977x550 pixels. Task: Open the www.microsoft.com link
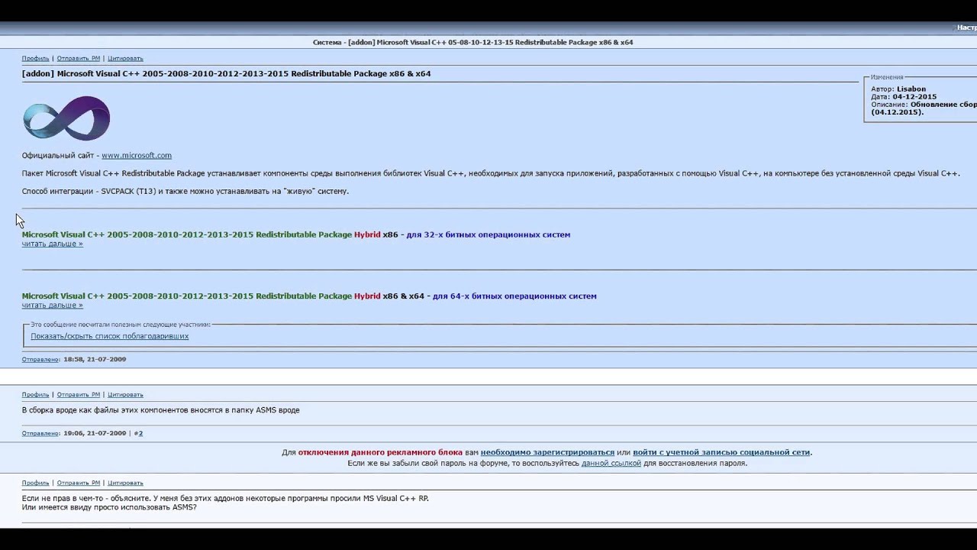(137, 155)
